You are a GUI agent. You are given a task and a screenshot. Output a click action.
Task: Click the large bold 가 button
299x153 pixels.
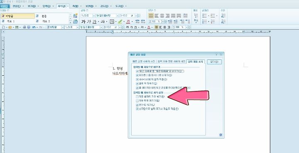[x=83, y=22]
